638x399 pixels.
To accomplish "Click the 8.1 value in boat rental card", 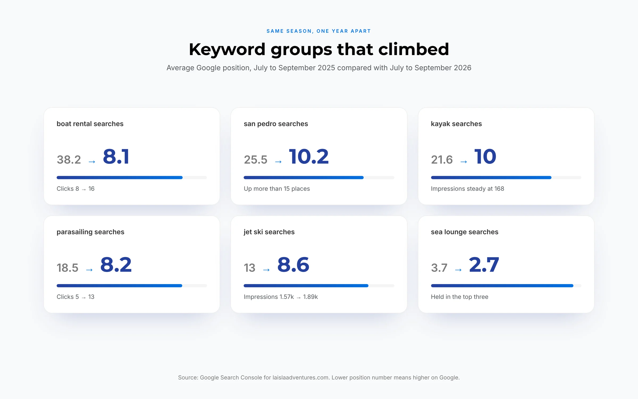I will (116, 157).
